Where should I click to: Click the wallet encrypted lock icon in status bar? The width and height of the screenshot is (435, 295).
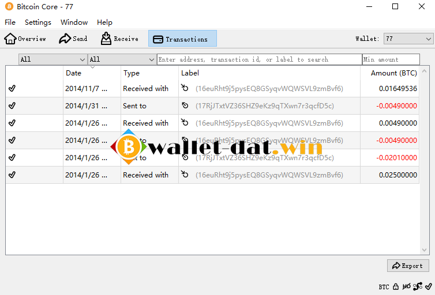(x=396, y=287)
